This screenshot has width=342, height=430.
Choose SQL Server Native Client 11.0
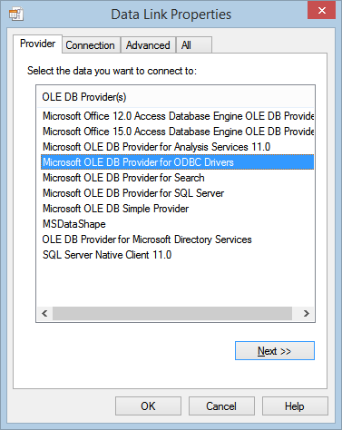tap(178, 255)
